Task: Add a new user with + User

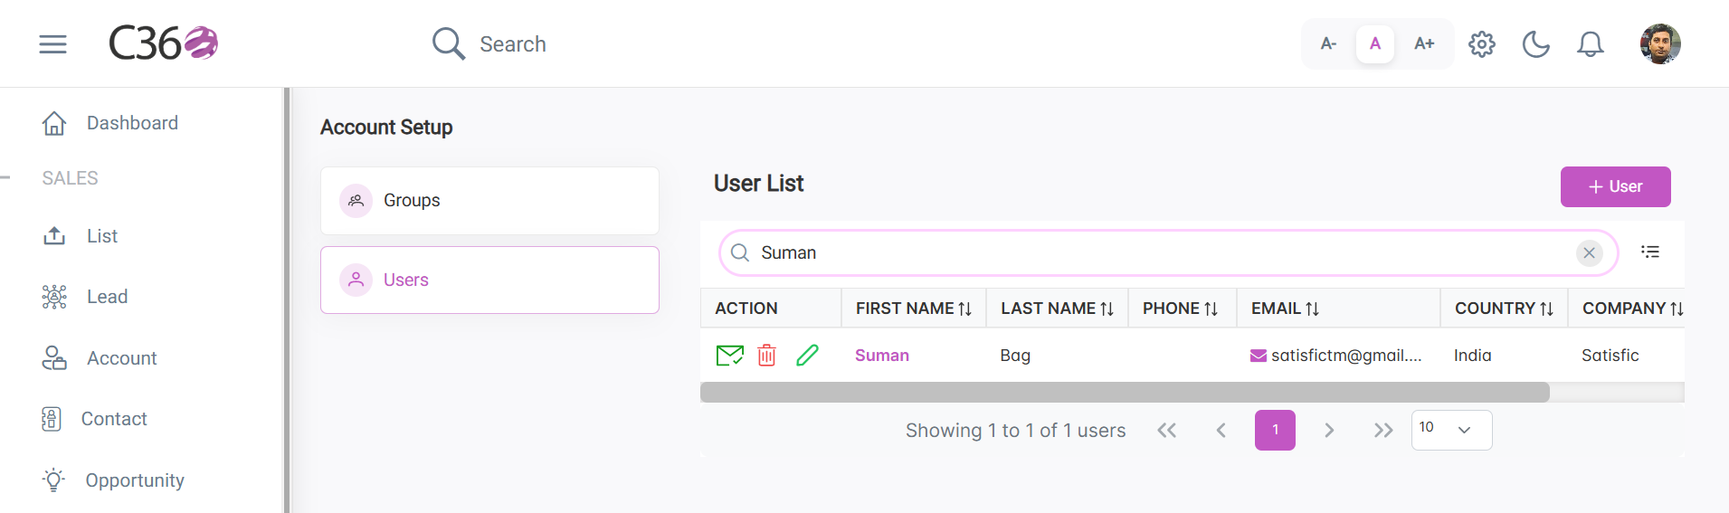Action: pos(1615,186)
